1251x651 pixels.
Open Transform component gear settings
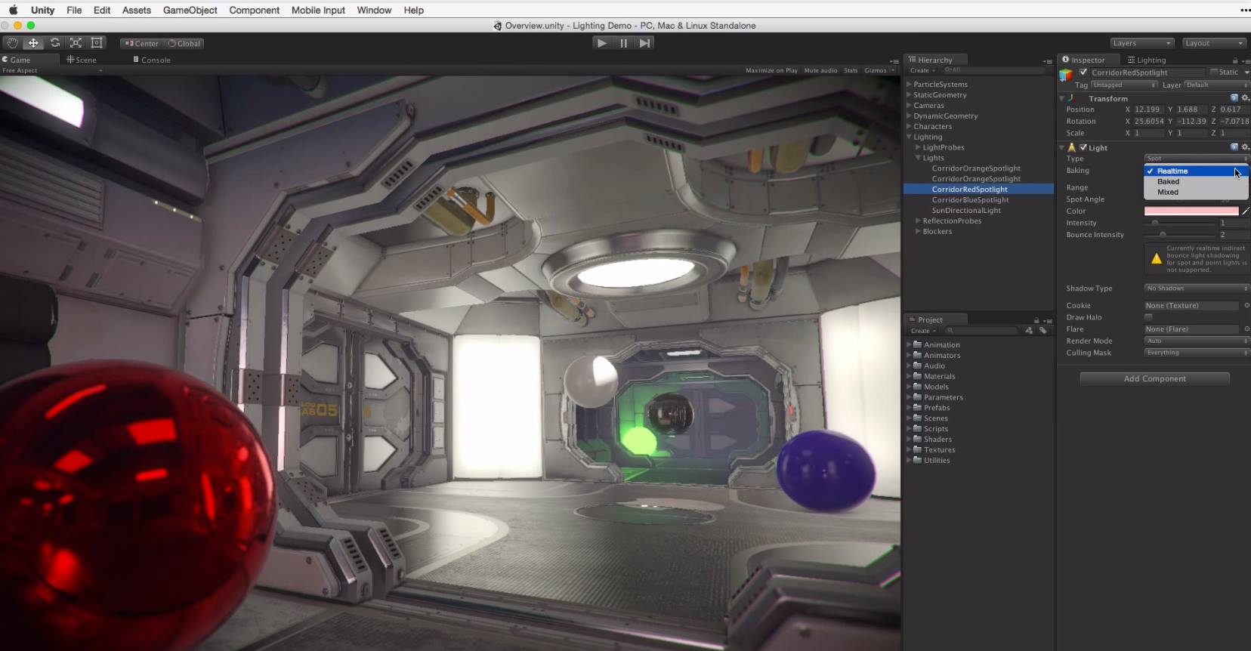[x=1245, y=98]
